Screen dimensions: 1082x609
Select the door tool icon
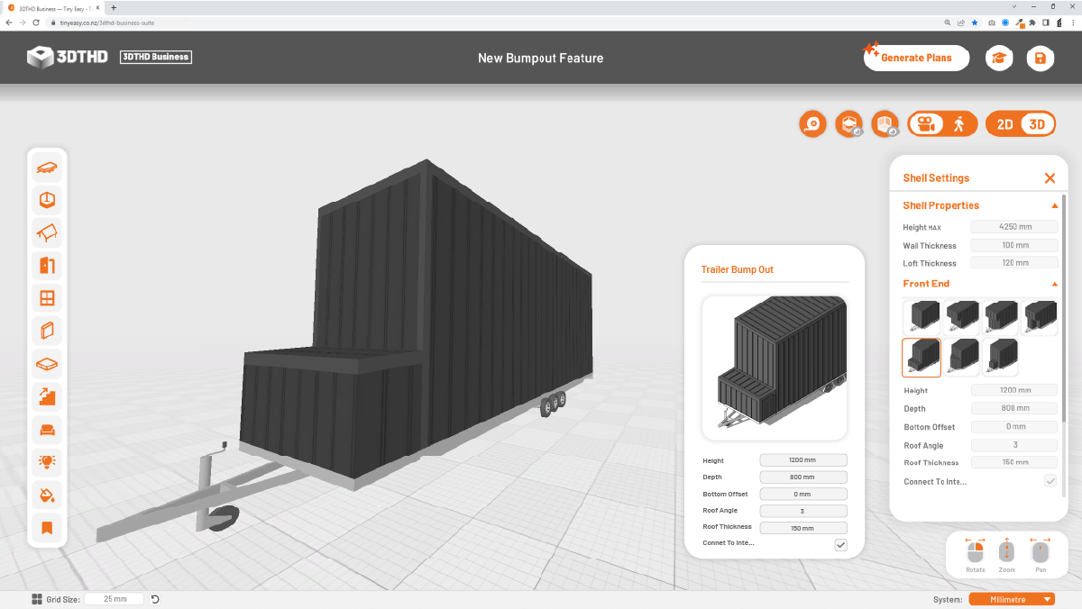(x=47, y=265)
